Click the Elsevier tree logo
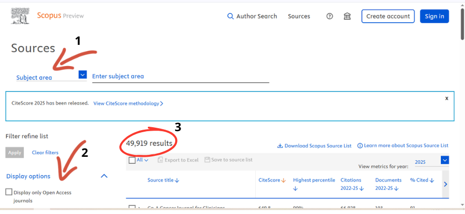The height and width of the screenshot is (214, 465). [x=20, y=16]
